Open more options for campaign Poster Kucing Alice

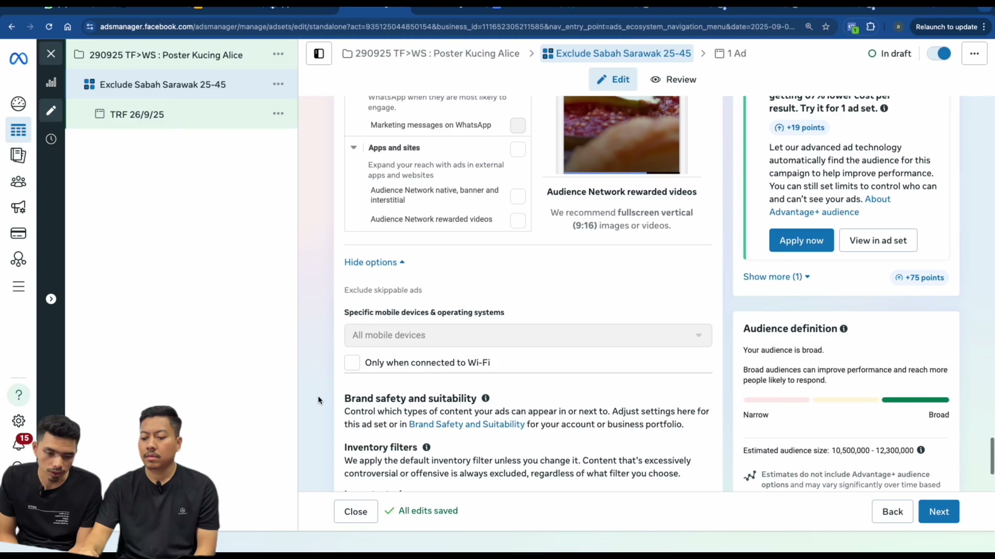[x=278, y=54]
